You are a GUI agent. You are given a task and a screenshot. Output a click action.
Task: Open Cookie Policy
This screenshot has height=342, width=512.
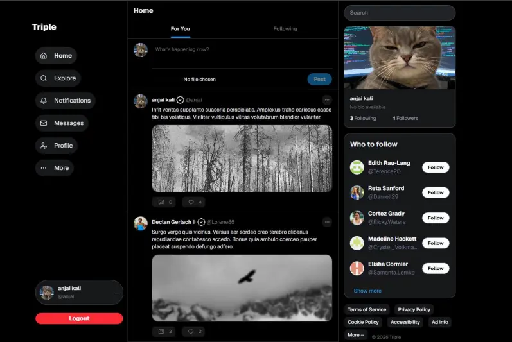pyautogui.click(x=363, y=323)
